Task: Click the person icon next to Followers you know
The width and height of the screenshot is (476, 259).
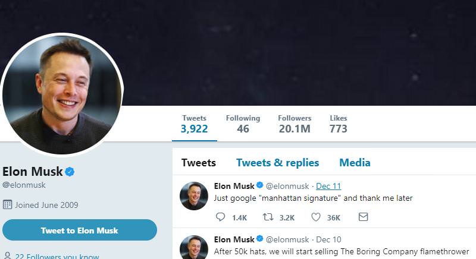Action: [x=8, y=255]
